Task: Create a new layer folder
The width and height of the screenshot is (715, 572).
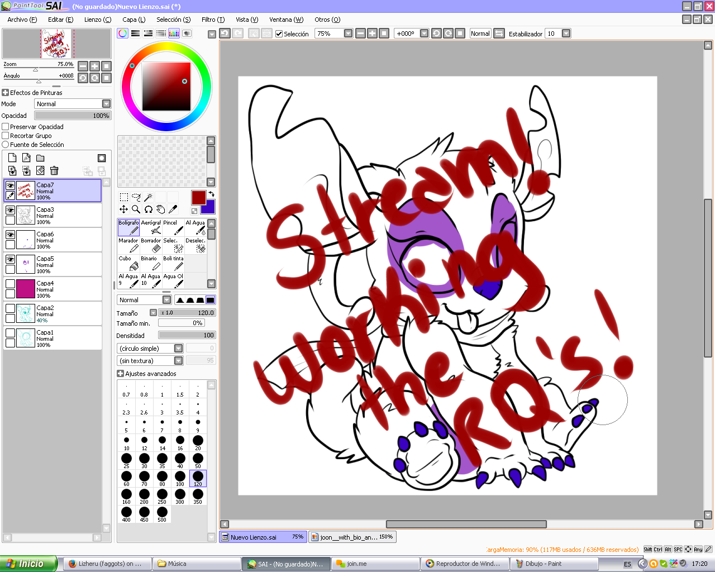Action: pos(40,158)
